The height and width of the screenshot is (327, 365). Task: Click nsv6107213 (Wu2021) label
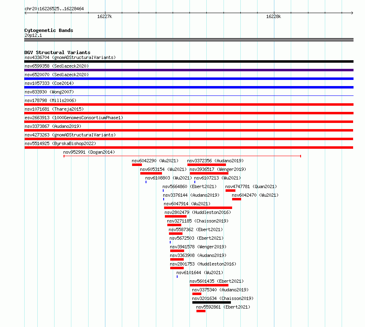pyautogui.click(x=217, y=178)
